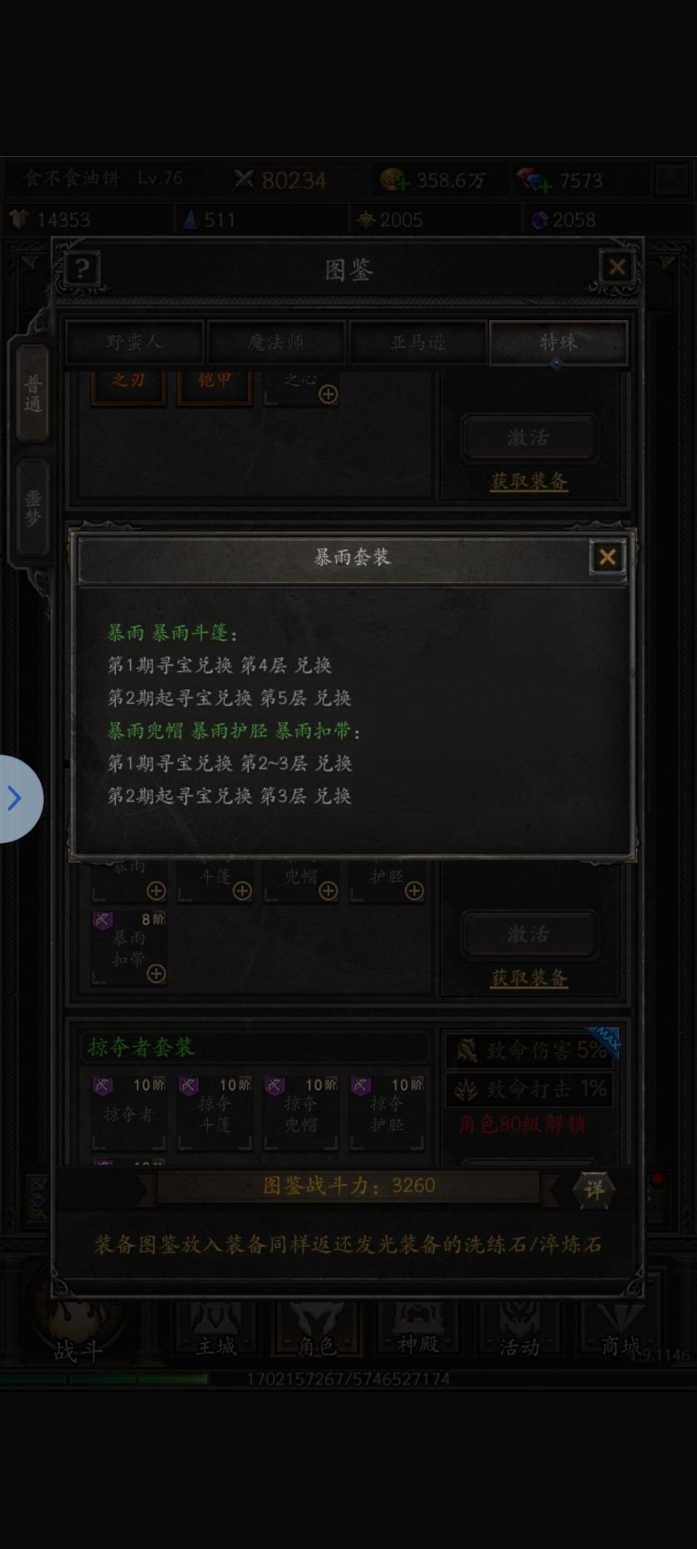Open the 普通 side tab
697x1549 pixels.
[x=33, y=394]
